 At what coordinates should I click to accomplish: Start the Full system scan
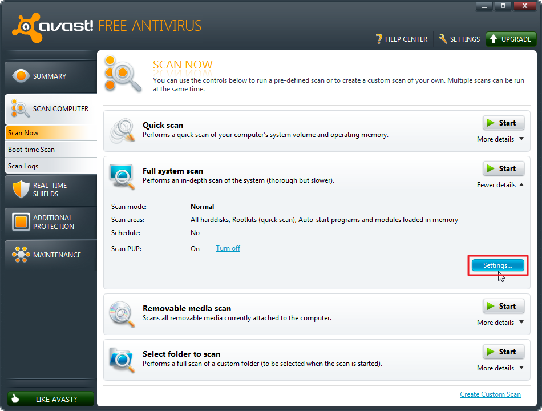pos(503,168)
